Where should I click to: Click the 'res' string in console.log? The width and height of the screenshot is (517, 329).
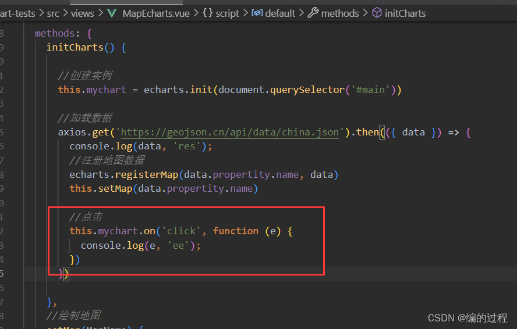[x=187, y=146]
